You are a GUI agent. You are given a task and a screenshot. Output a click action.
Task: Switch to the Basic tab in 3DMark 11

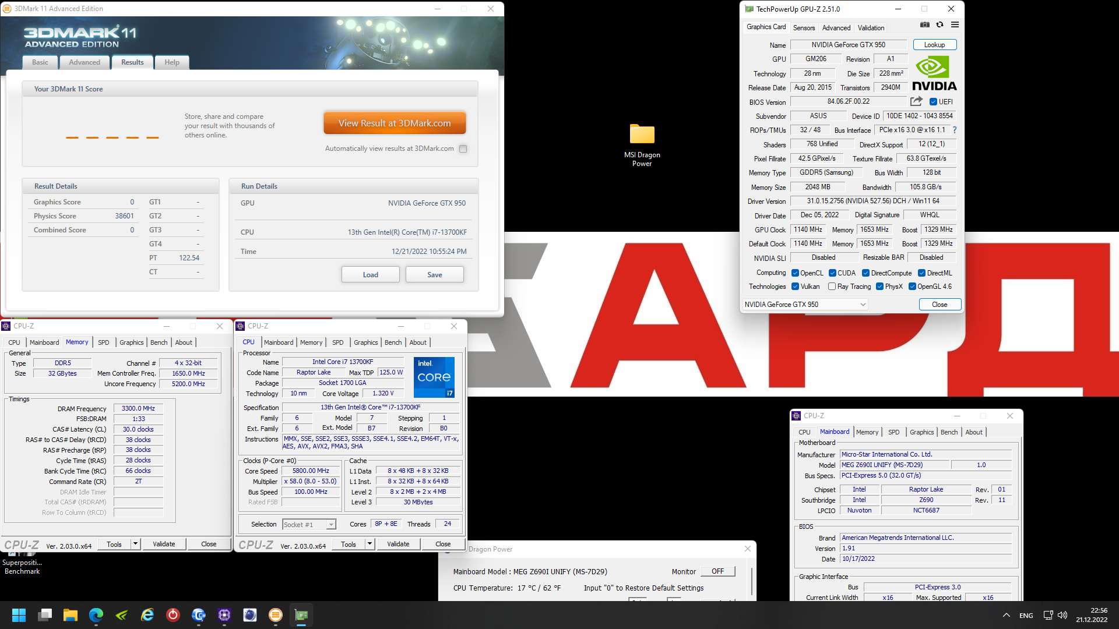[40, 62]
